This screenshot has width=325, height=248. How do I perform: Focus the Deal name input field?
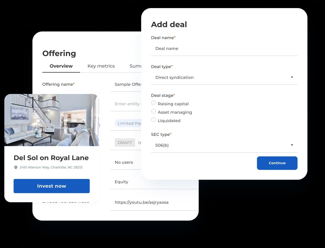pyautogui.click(x=224, y=49)
